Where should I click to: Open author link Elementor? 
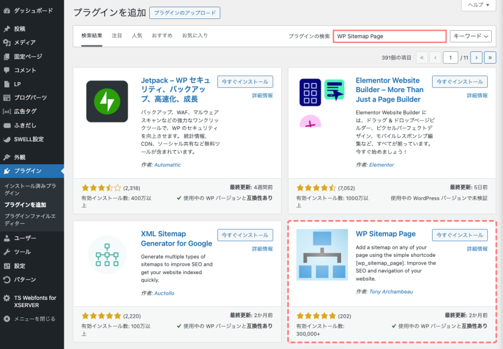381,165
